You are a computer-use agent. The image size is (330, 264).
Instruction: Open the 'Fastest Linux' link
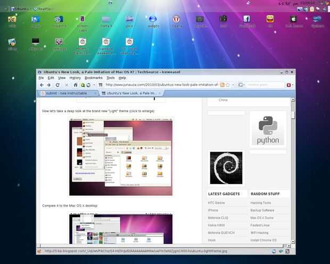[x=260, y=225]
